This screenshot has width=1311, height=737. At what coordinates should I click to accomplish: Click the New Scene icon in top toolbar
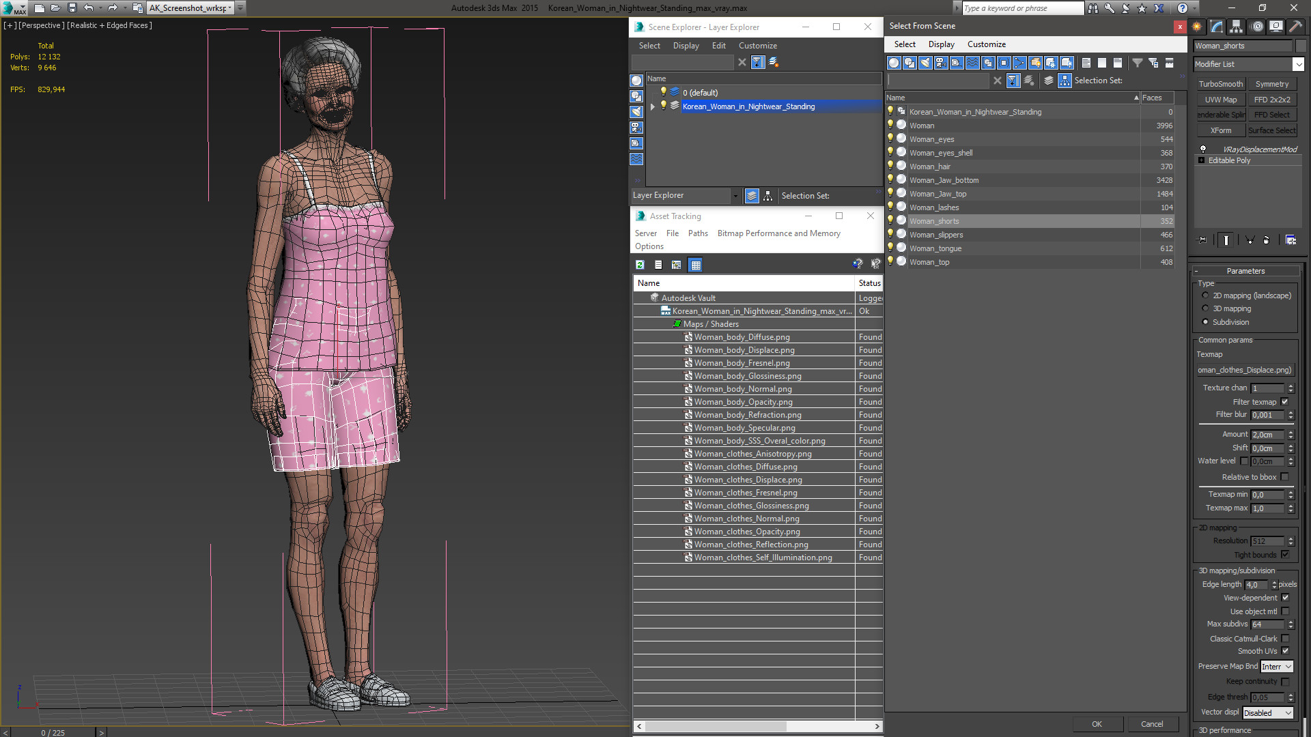(40, 8)
